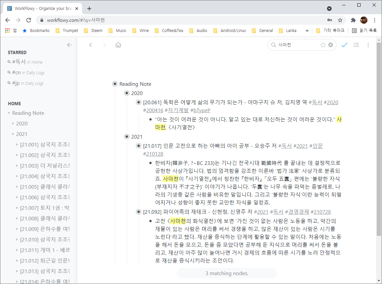
Task: Go forward in WorkFlowy navigation history
Action: point(104,45)
